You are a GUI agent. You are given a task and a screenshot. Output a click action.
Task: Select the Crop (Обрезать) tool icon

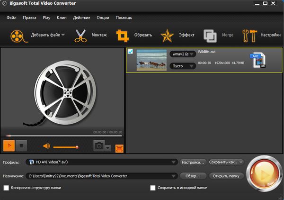(x=124, y=35)
